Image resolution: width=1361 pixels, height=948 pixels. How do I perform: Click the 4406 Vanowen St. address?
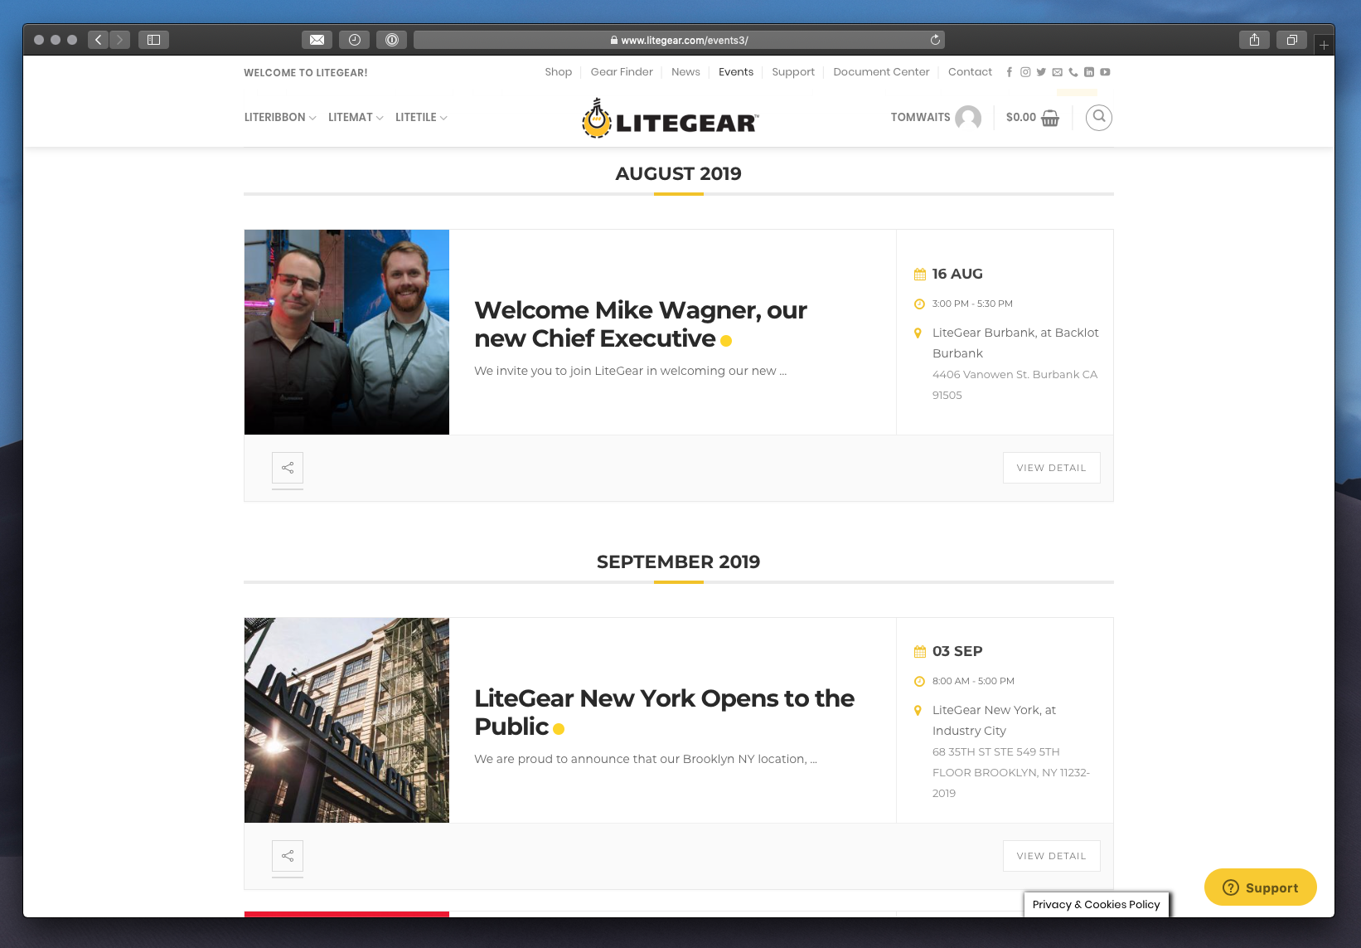tap(1015, 385)
